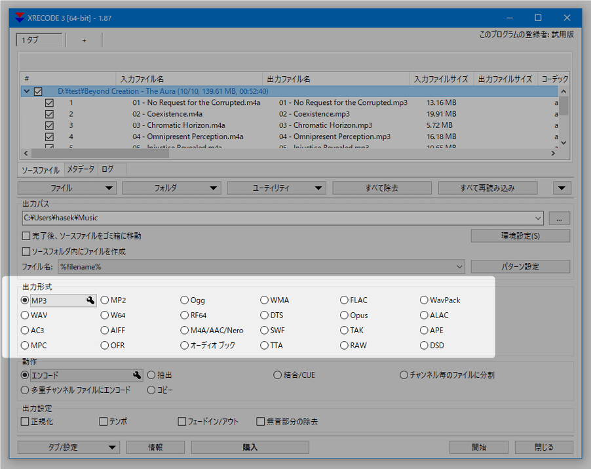Collapse the Beyond Creation album group
Screen dimensions: 591x469
(x=26, y=91)
